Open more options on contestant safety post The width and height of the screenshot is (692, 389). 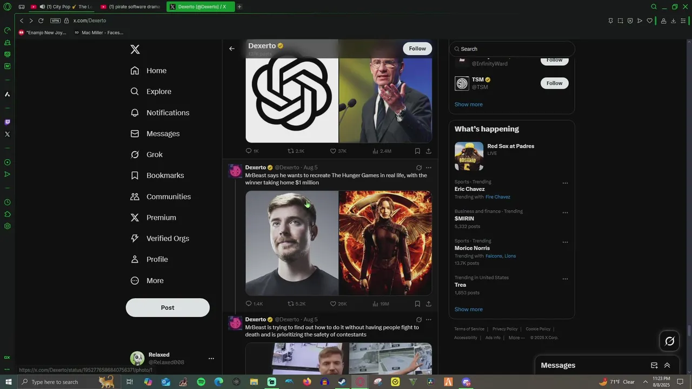[x=429, y=319]
